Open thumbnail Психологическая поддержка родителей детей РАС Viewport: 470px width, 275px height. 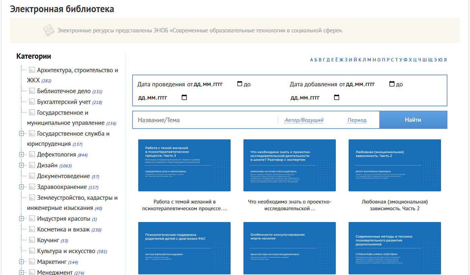click(184, 248)
